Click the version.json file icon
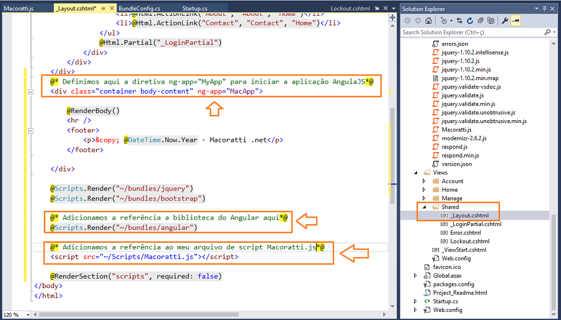This screenshot has width=561, height=320. [x=436, y=164]
